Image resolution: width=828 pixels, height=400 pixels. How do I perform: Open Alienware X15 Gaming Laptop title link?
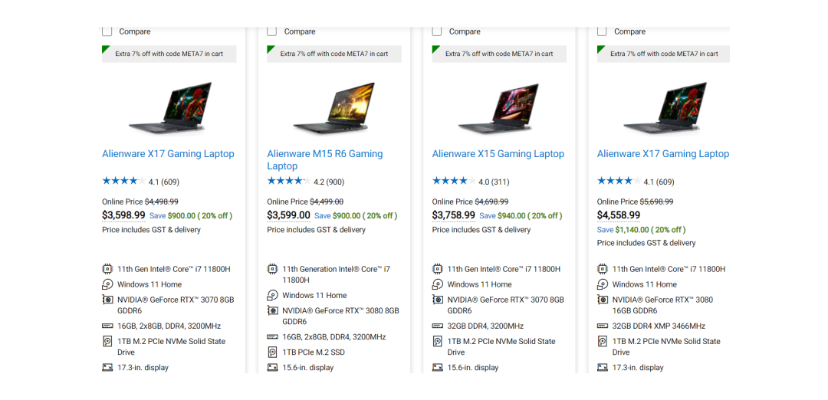498,154
